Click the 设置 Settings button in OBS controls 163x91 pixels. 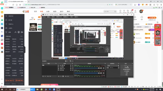click(127, 73)
